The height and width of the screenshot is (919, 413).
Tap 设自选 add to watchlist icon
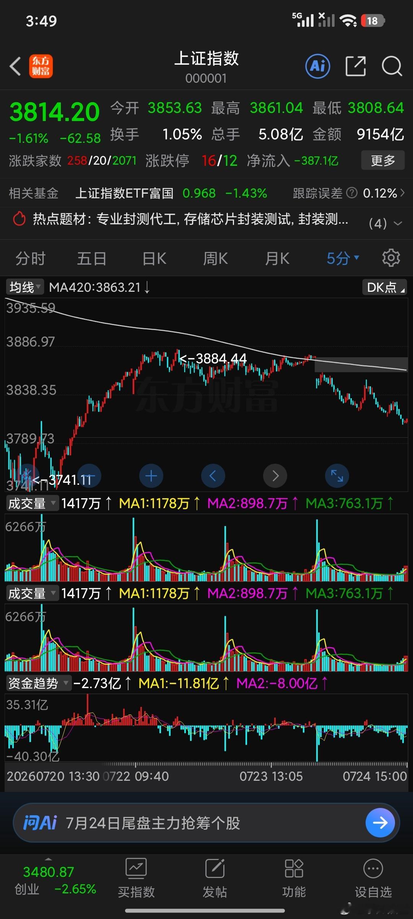tap(373, 878)
